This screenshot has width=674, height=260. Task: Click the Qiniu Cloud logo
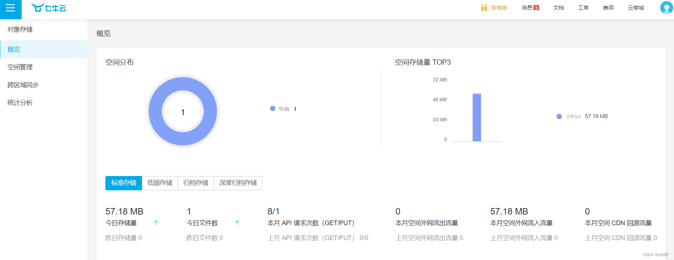pos(48,8)
